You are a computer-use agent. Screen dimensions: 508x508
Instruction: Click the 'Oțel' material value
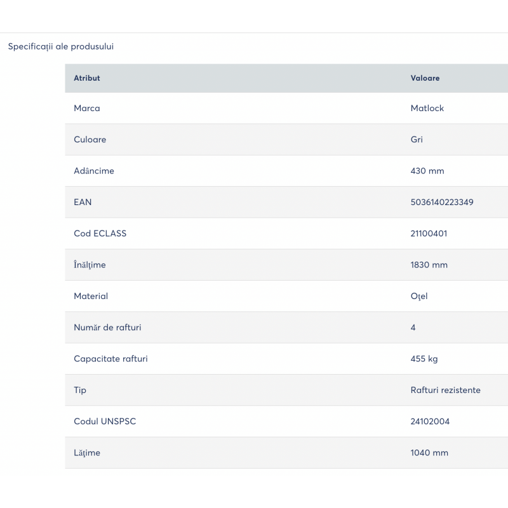click(x=419, y=297)
